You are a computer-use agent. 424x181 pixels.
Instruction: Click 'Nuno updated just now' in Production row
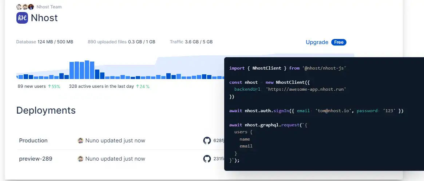pyautogui.click(x=115, y=141)
